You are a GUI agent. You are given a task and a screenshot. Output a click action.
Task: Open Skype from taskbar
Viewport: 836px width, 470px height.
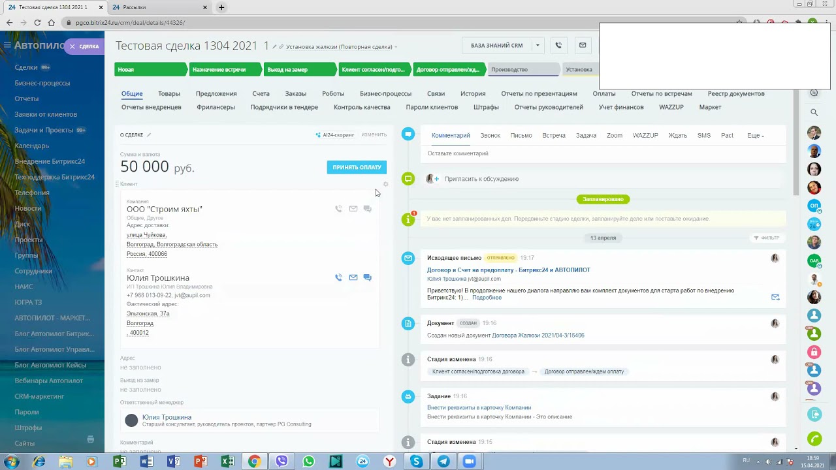tap(417, 462)
